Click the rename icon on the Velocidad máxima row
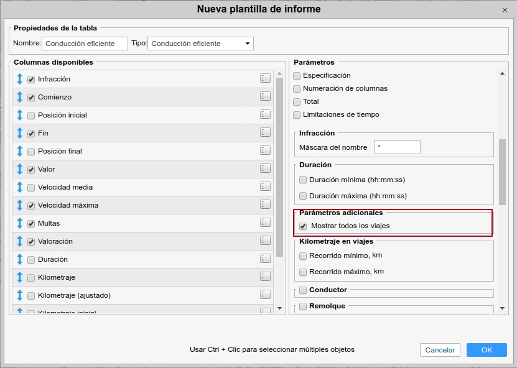Screen dimensions: 517x368 (265, 205)
